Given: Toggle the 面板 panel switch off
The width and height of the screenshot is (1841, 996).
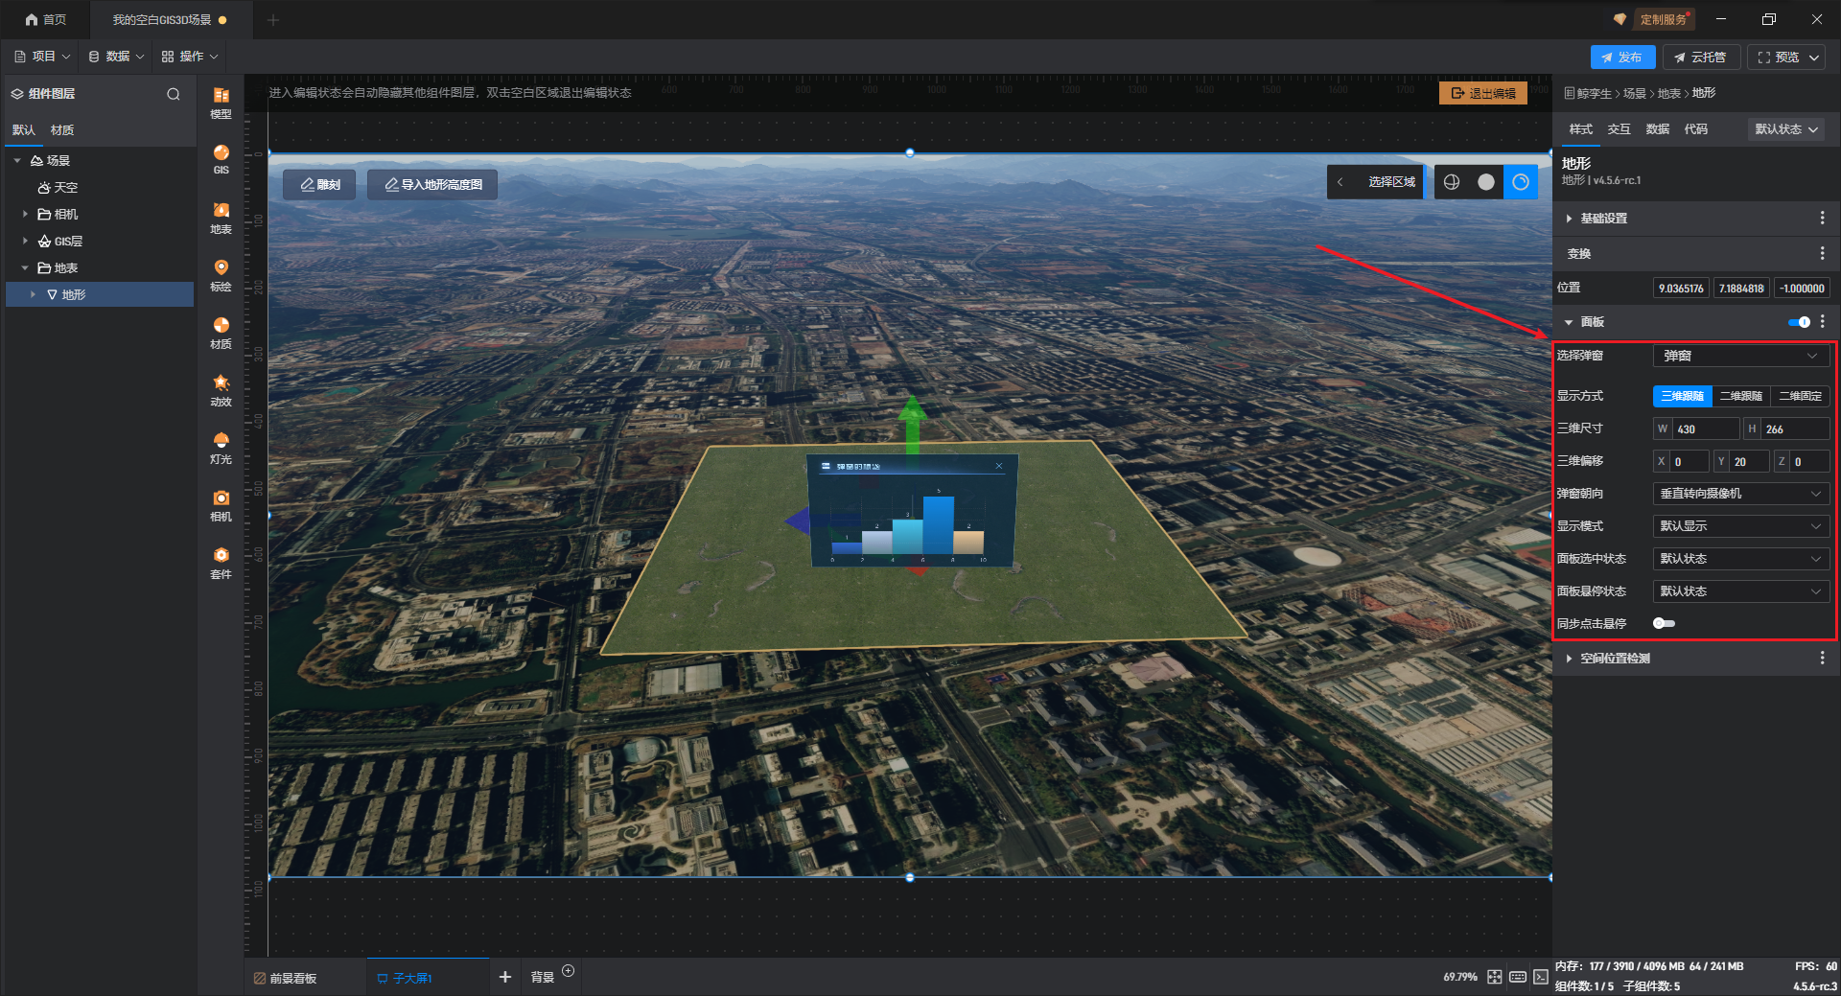Looking at the screenshot, I should pos(1799,322).
